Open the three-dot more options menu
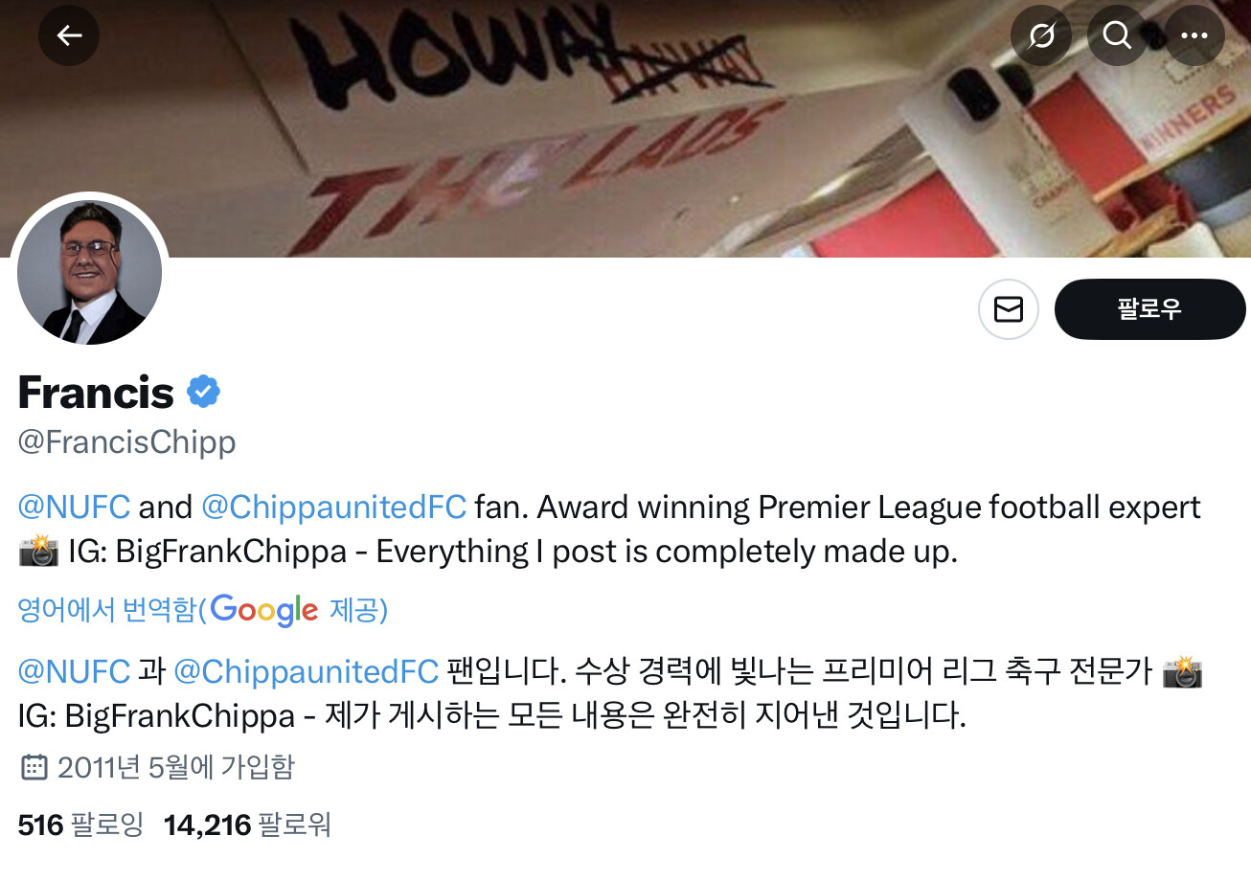This screenshot has height=881, width=1251. (1194, 35)
